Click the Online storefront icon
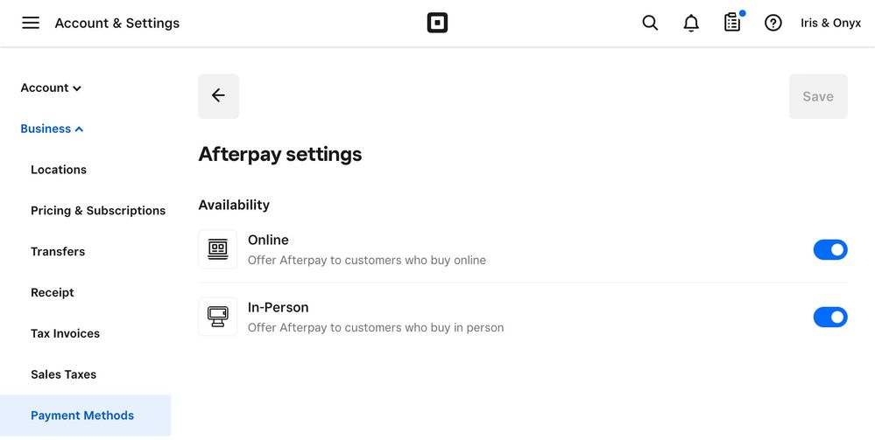Viewport: 875px width, 440px height. coord(217,249)
